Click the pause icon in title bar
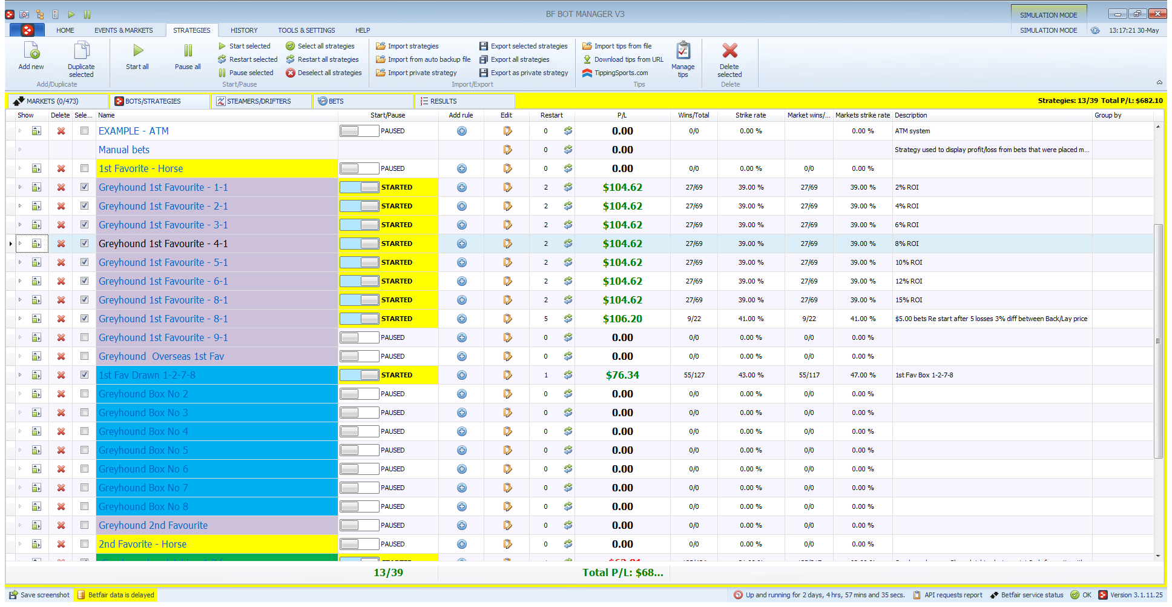Screen dimensions: 1172x607 (87, 14)
